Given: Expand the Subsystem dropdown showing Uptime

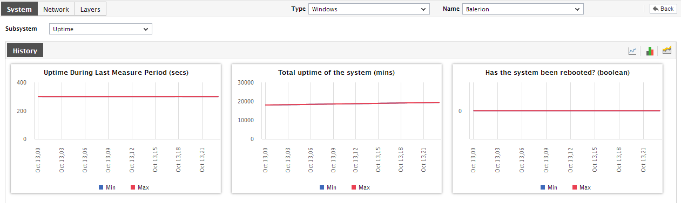Looking at the screenshot, I should (x=100, y=29).
